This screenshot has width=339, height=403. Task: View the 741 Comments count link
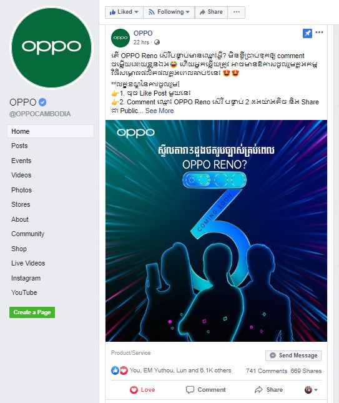pyautogui.click(x=267, y=371)
